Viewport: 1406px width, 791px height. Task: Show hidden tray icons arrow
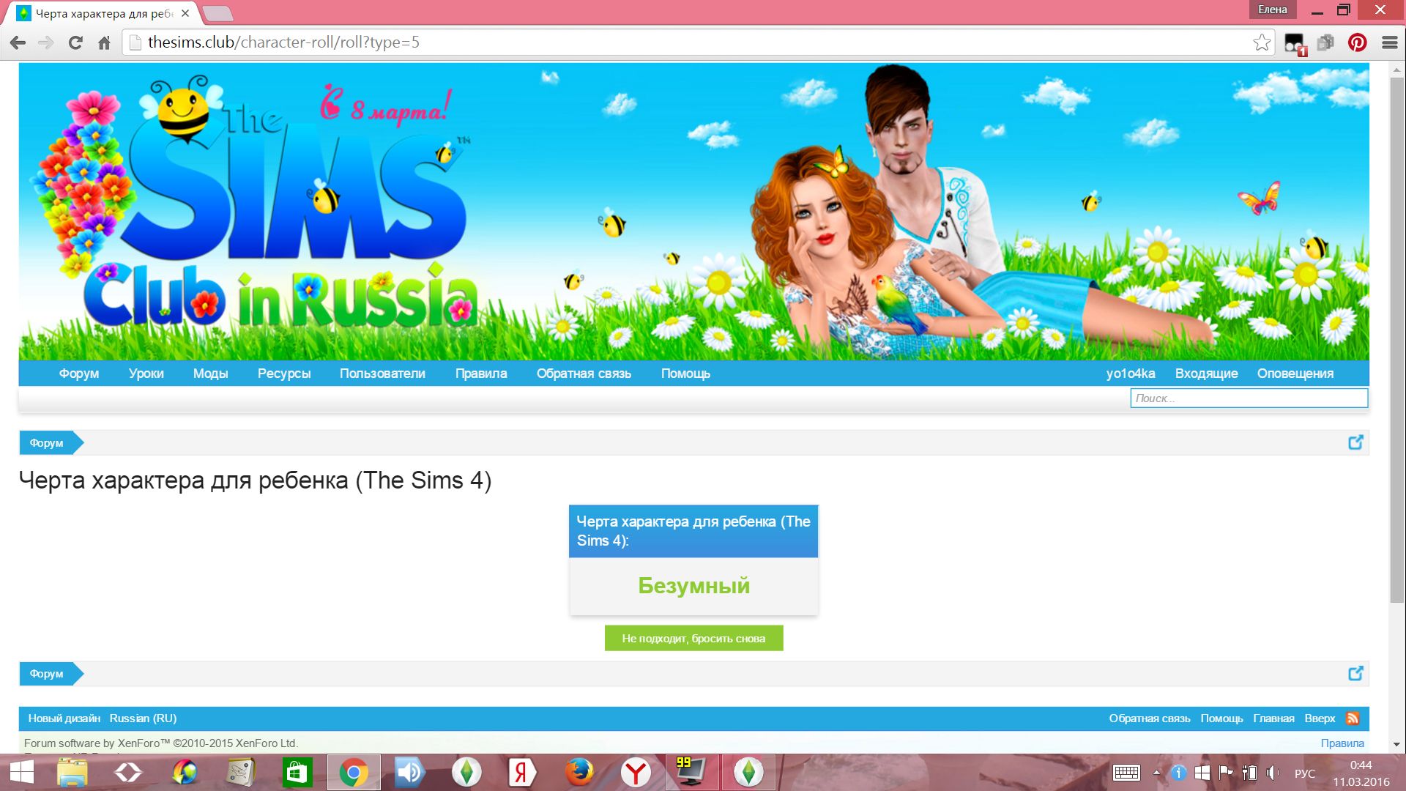point(1156,773)
